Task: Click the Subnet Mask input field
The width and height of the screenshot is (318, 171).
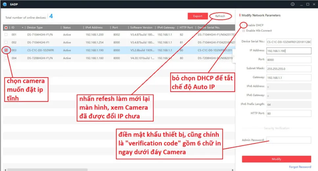Action: [289, 69]
